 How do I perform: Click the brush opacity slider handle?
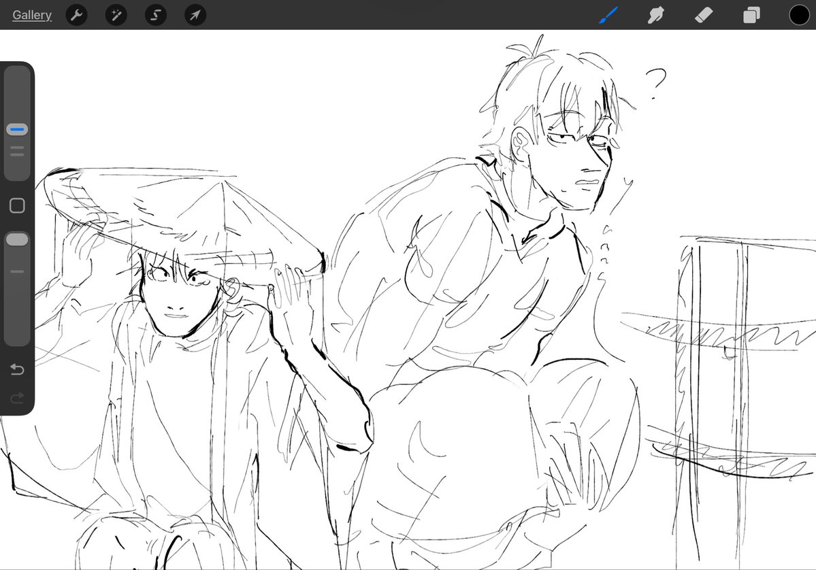coord(17,239)
